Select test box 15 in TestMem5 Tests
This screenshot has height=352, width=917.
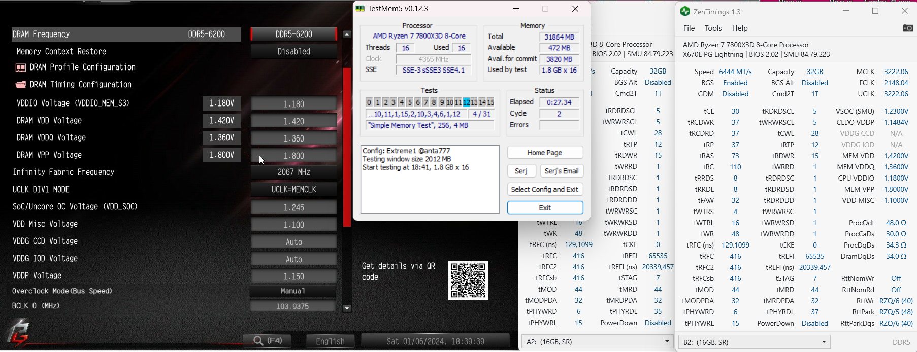click(x=490, y=102)
